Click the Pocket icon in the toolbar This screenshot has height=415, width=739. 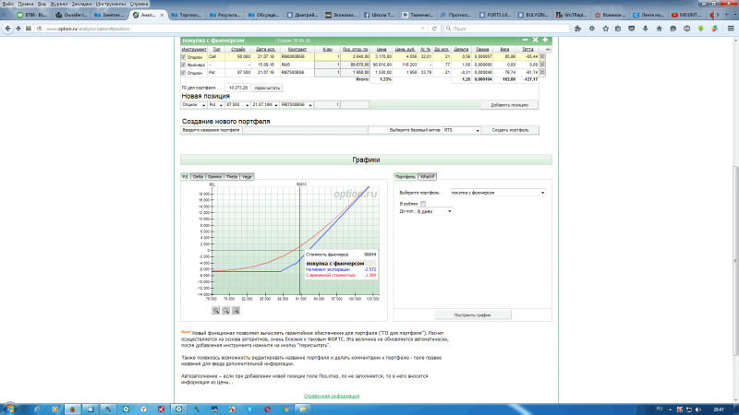click(632, 29)
